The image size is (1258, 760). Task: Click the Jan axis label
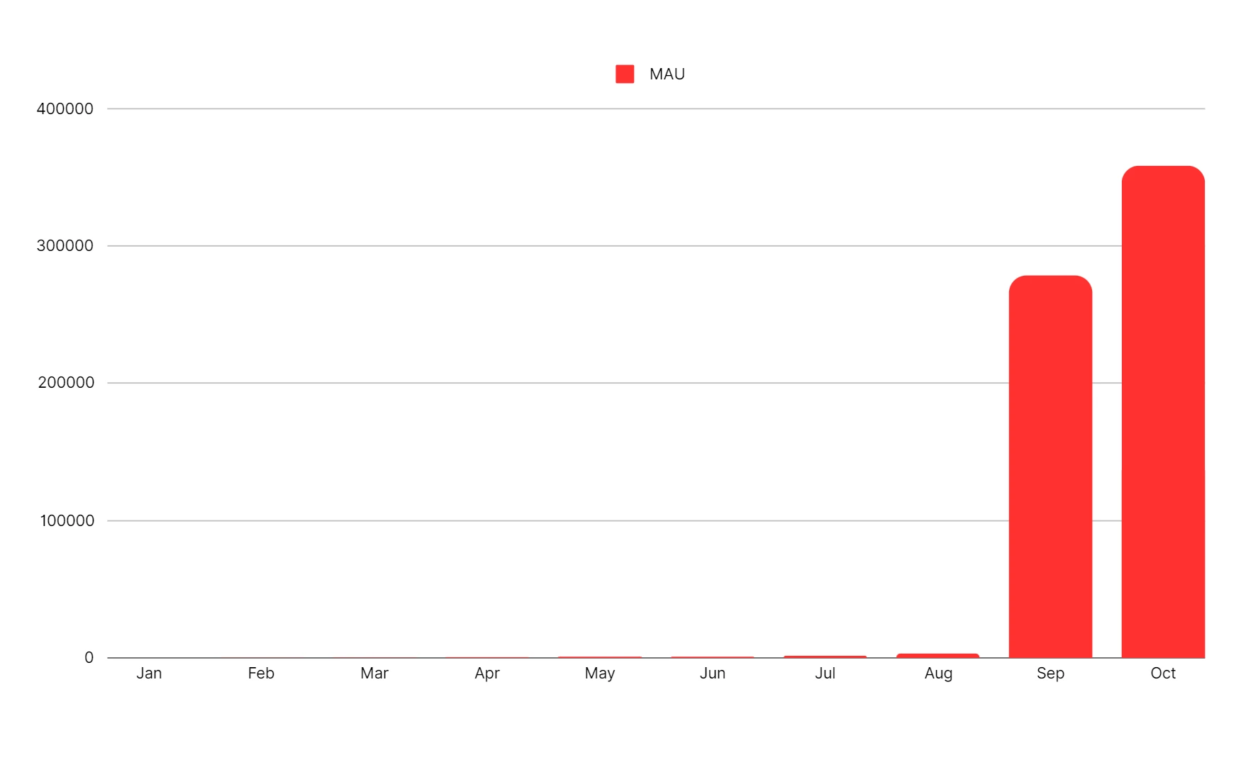pyautogui.click(x=149, y=673)
